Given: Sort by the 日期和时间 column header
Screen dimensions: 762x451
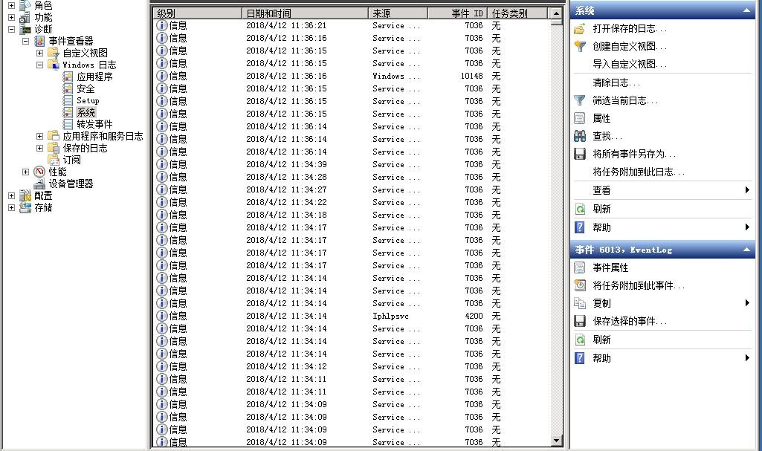Looking at the screenshot, I should [305, 13].
